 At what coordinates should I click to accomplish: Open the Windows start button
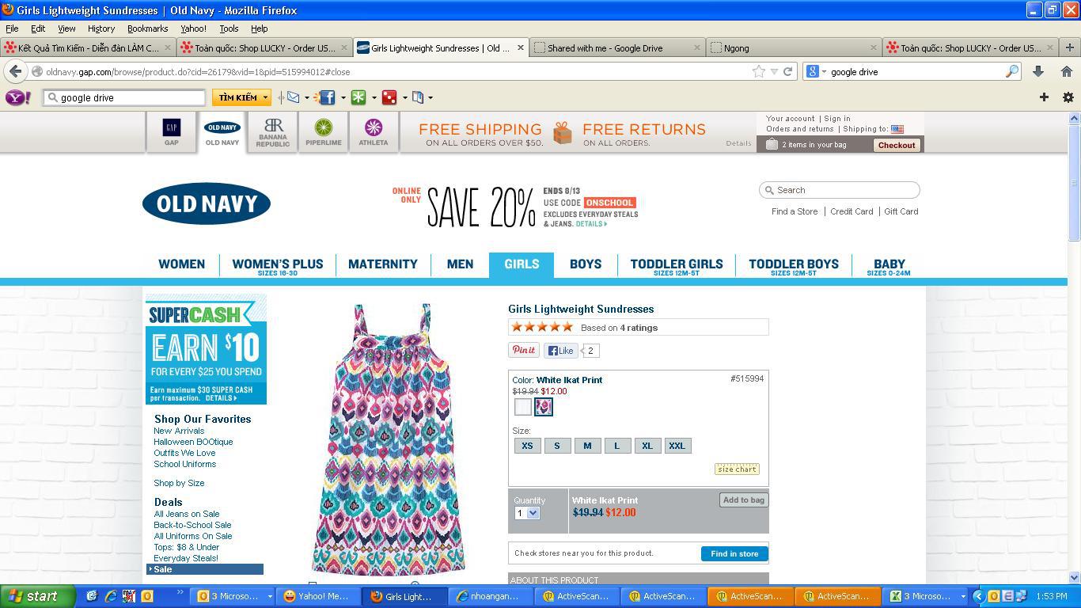coord(37,596)
